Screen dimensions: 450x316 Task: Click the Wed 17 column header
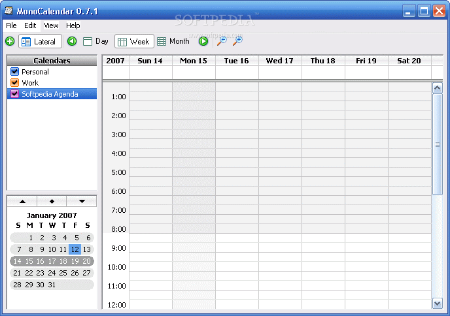click(x=280, y=61)
